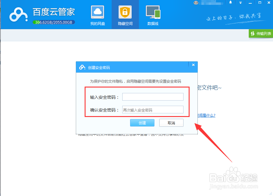This screenshot has height=196, width=273.
Task: Maximize the 百度云管家 window
Action: coord(260,3)
